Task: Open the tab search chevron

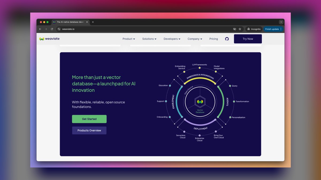Action: tap(281, 22)
